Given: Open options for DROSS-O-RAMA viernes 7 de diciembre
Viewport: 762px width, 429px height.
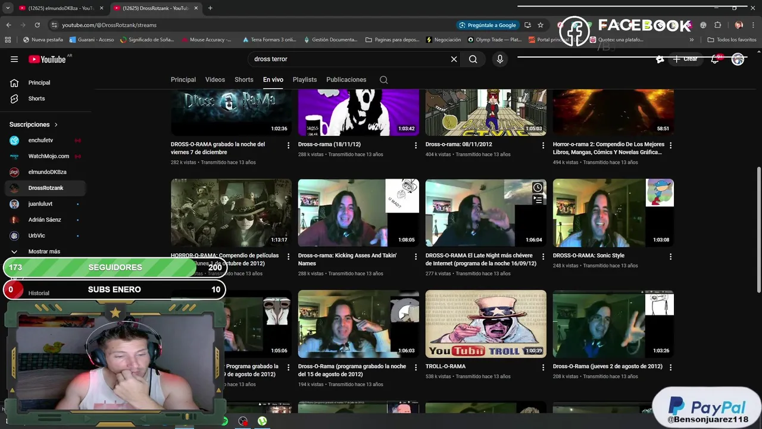Looking at the screenshot, I should point(289,145).
